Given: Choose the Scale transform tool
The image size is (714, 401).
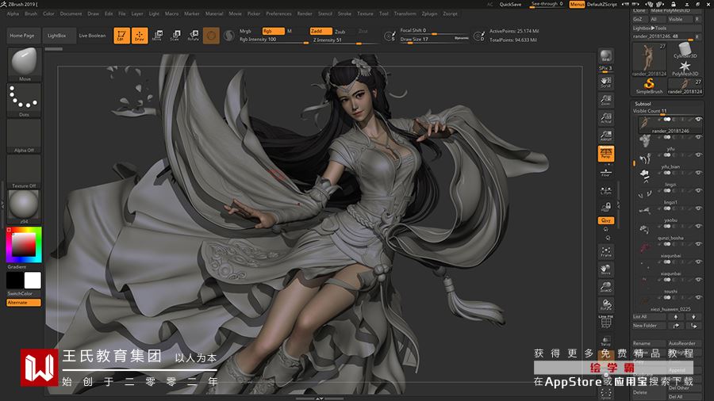Looking at the screenshot, I should coord(175,36).
